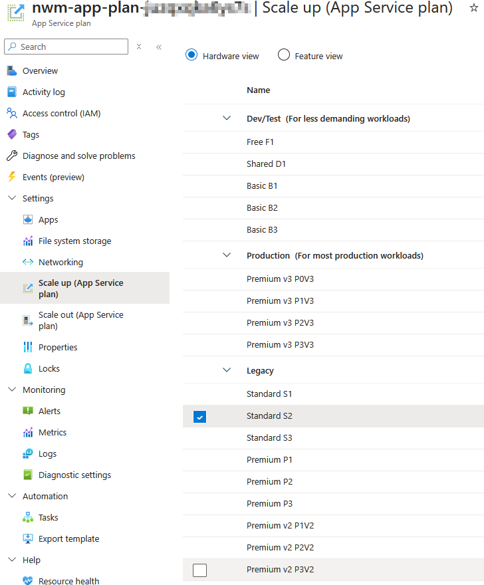
Task: Click the Apps icon under Settings
Action: pos(28,219)
